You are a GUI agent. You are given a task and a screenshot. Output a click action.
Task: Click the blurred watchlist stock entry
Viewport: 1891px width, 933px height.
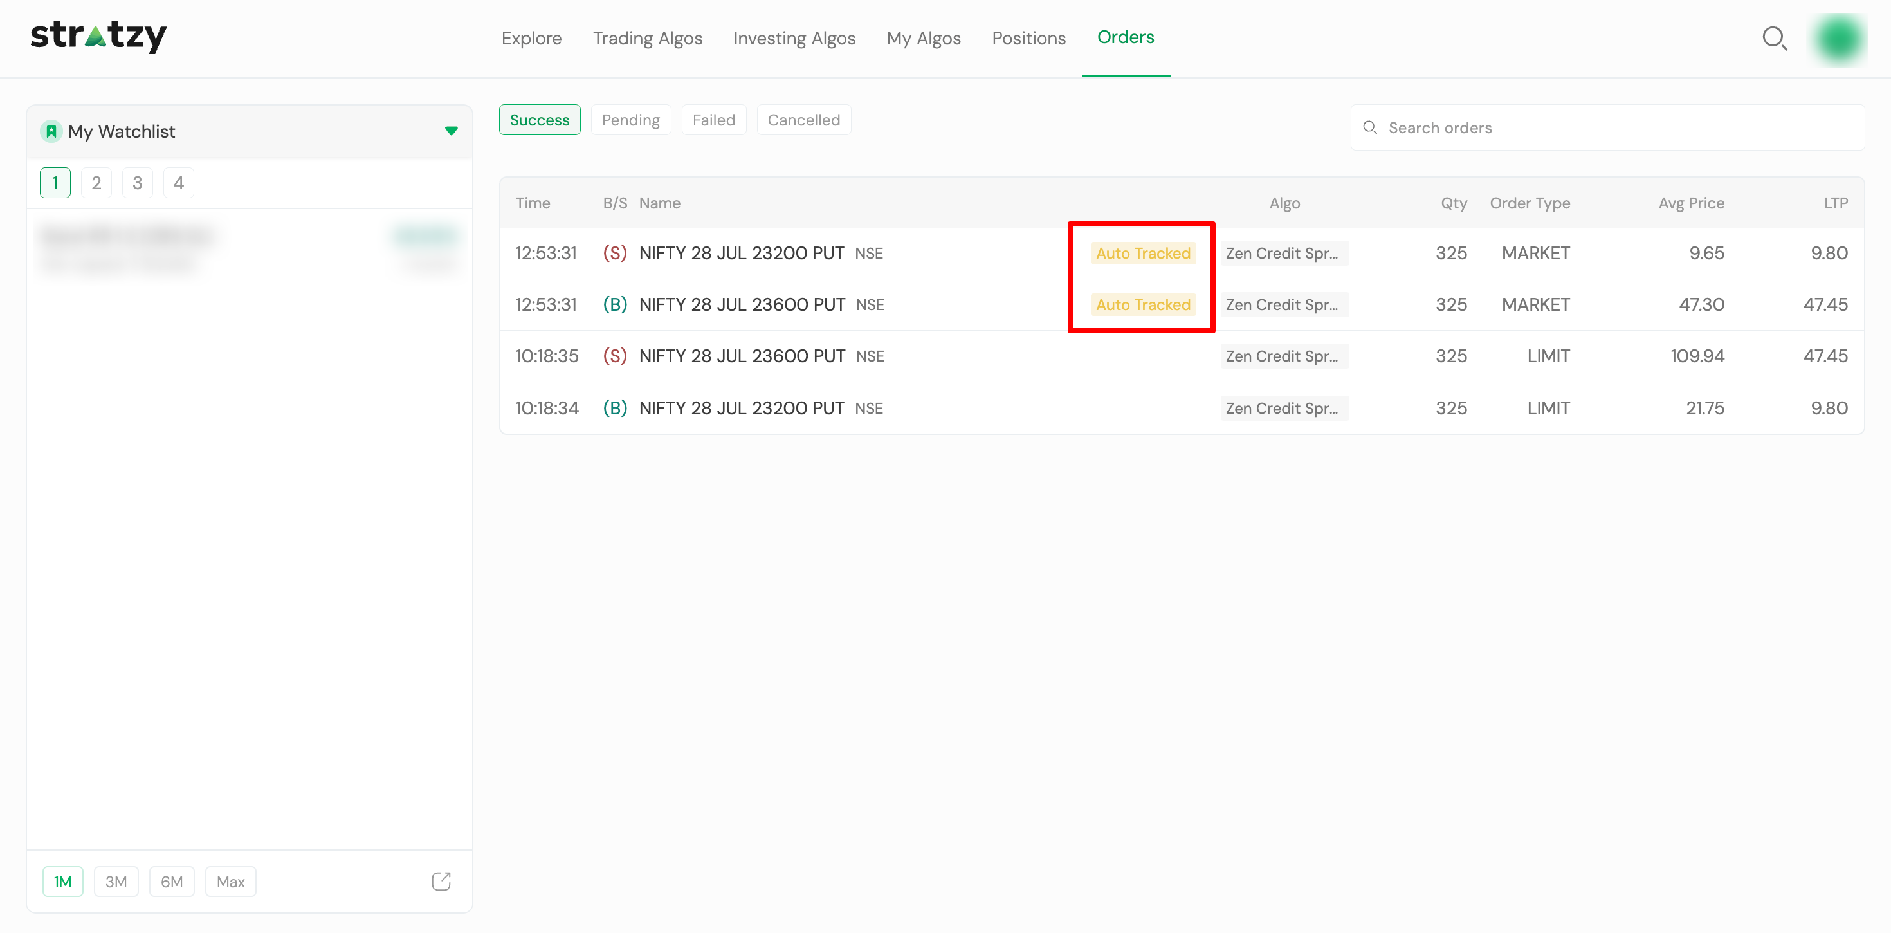point(249,249)
